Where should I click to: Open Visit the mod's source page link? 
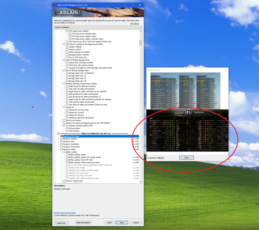coord(65,213)
